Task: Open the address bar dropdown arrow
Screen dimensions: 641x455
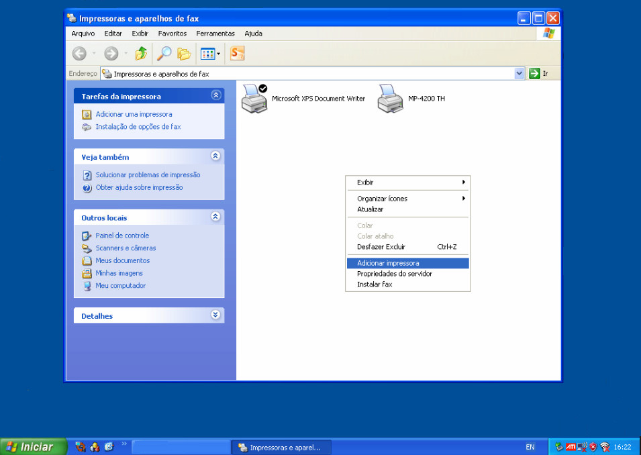Action: (x=519, y=74)
